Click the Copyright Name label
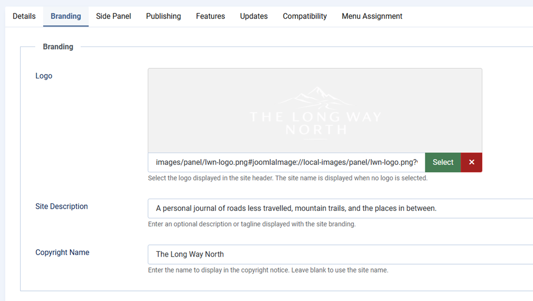The image size is (533, 301). tap(62, 252)
